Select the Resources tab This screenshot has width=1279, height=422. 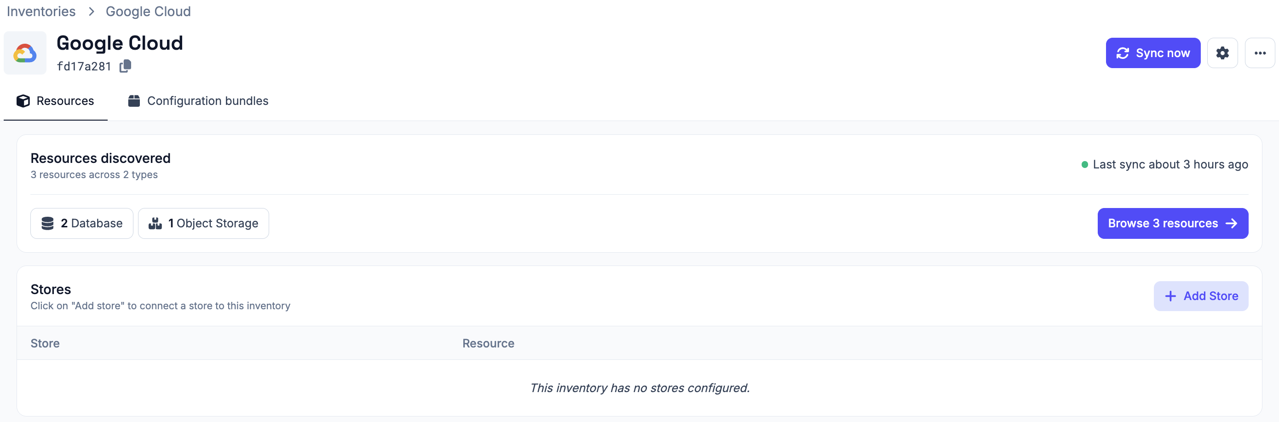click(x=55, y=101)
